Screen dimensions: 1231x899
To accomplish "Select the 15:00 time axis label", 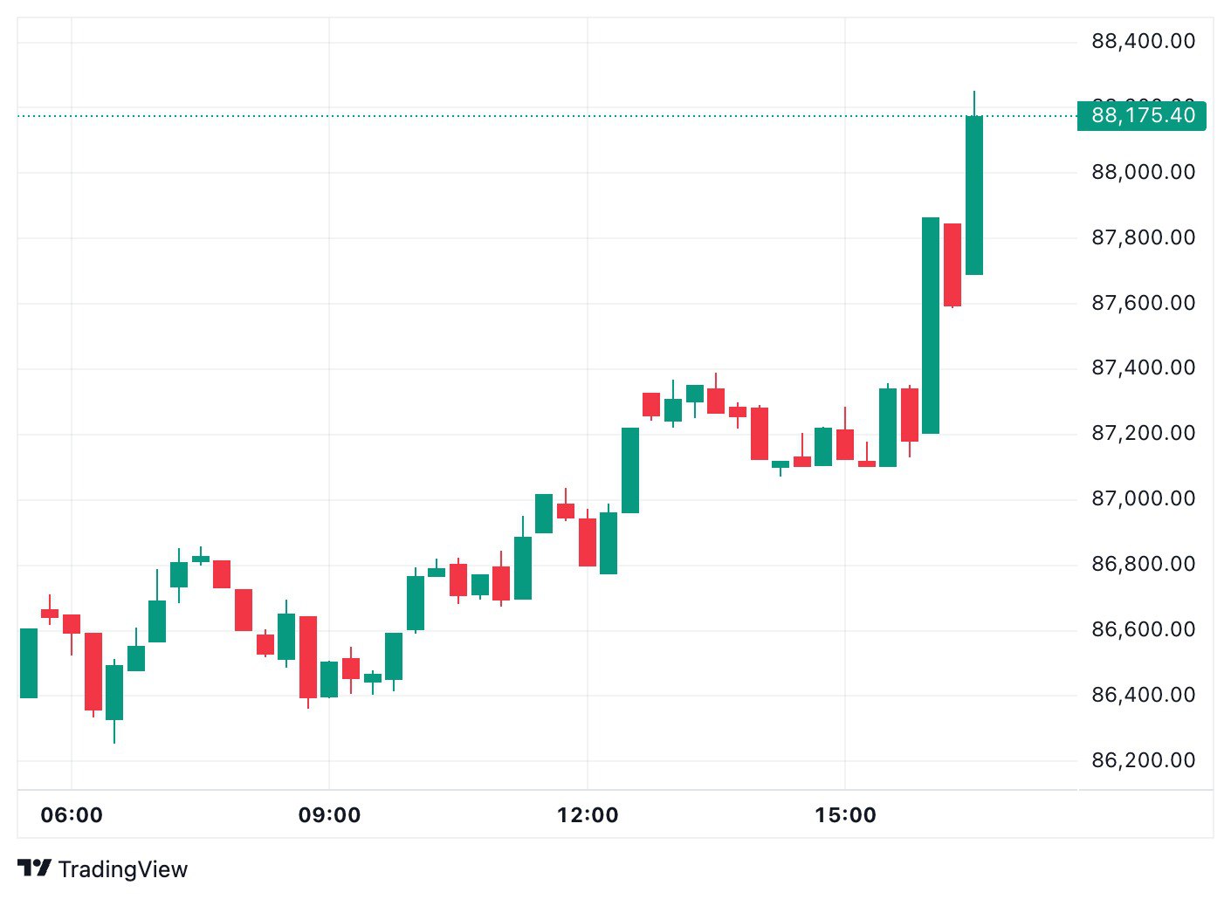I will click(x=845, y=815).
